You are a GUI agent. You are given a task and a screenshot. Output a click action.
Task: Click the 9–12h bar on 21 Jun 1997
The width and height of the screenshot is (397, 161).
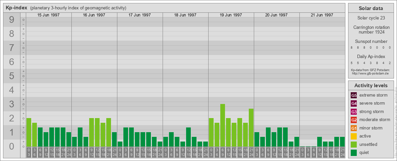tap(320, 142)
